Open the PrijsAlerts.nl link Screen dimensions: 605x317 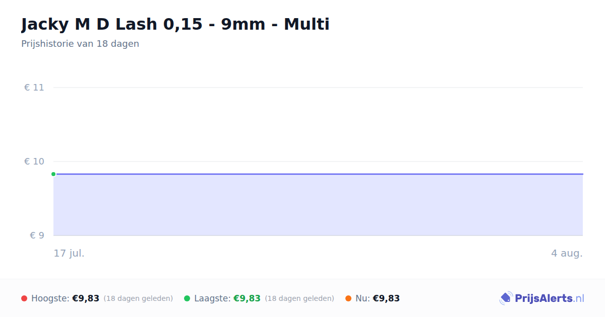tap(542, 298)
